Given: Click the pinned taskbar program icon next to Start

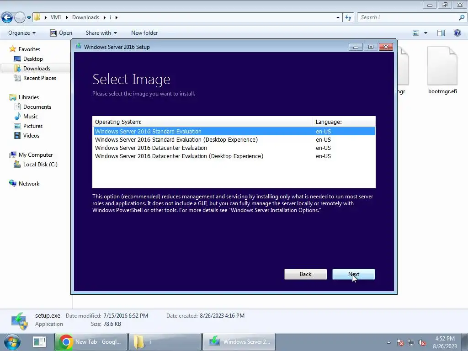Looking at the screenshot, I should (39, 342).
